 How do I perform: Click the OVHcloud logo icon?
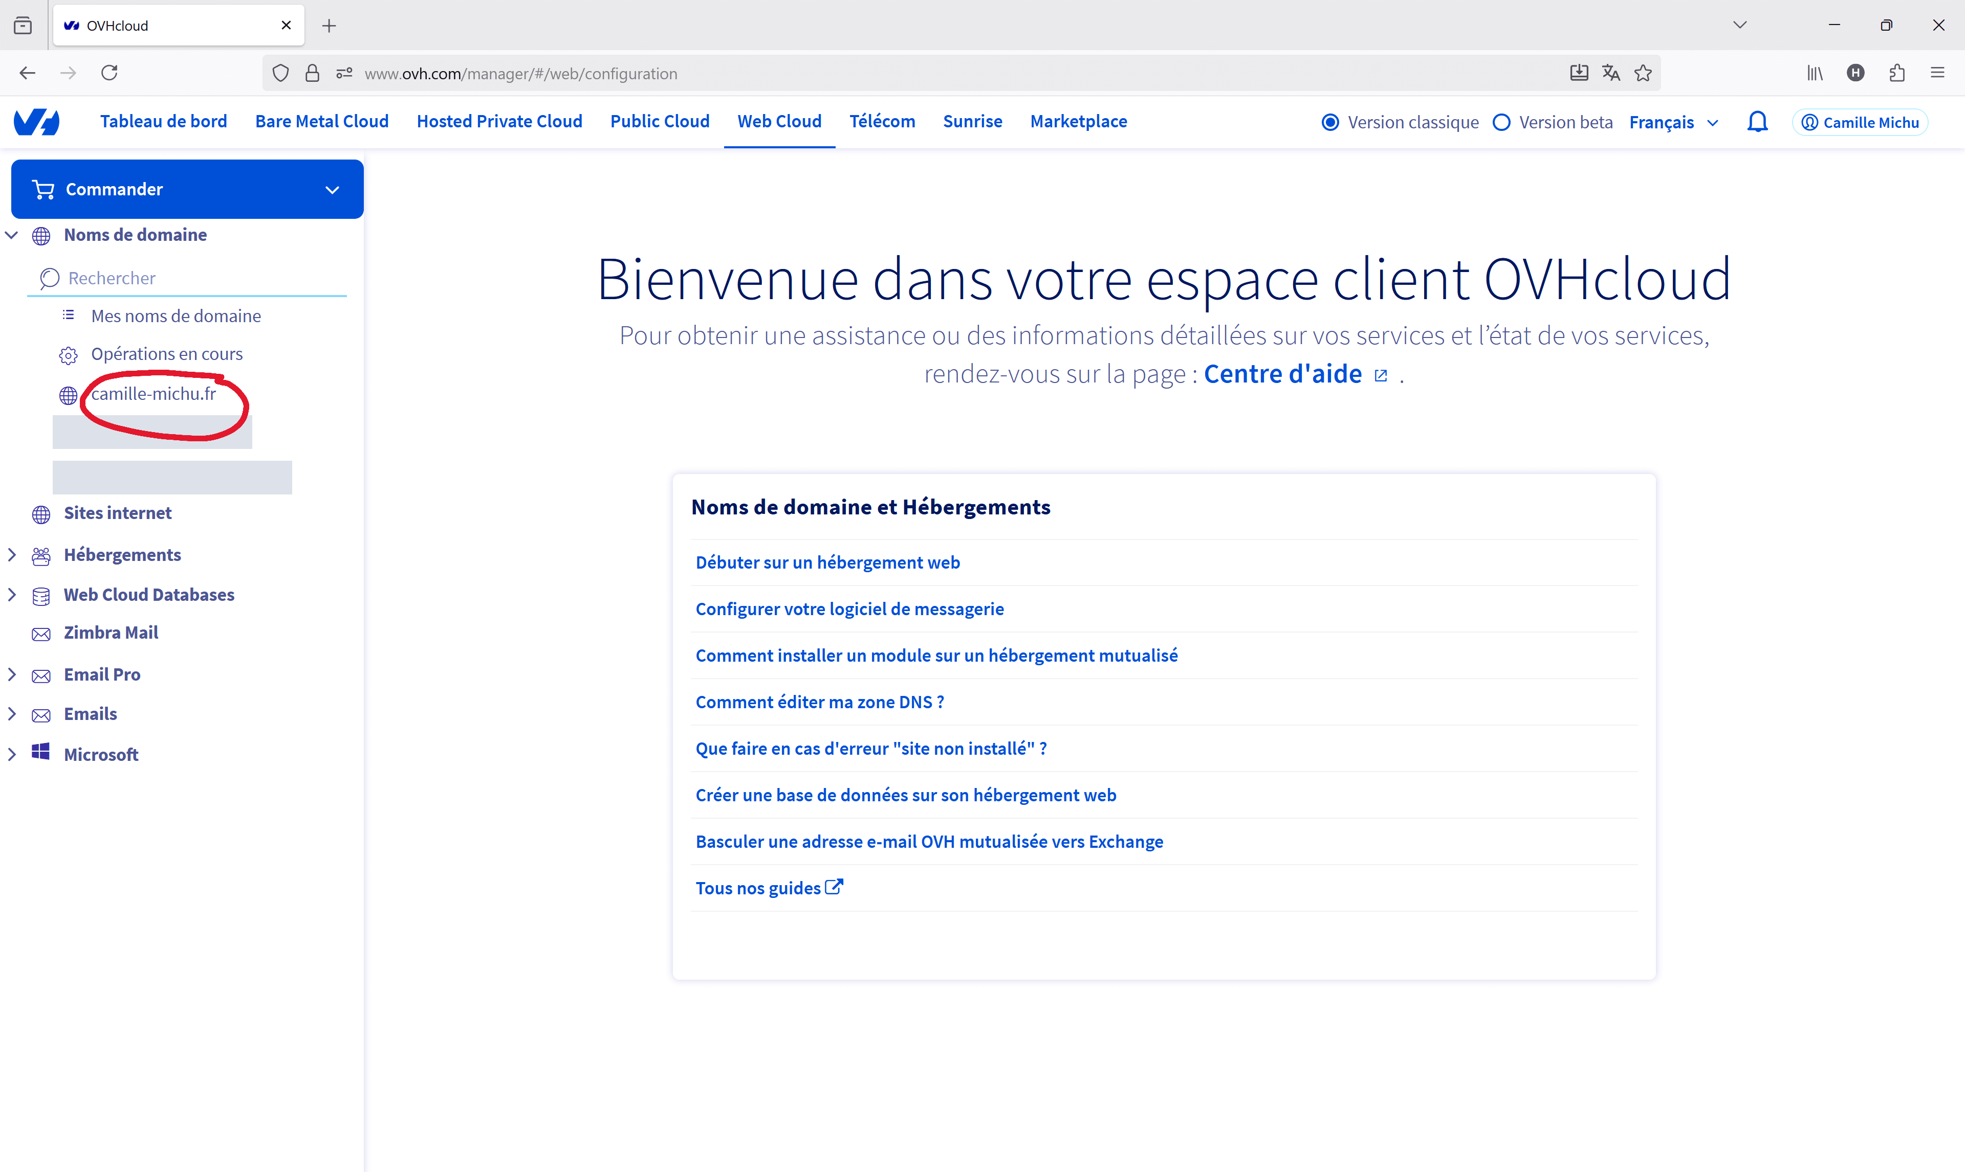(x=36, y=122)
